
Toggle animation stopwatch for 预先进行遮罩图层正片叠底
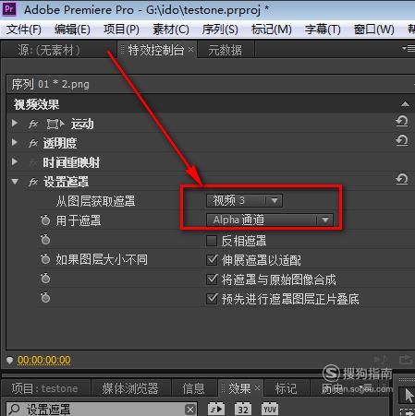45,297
